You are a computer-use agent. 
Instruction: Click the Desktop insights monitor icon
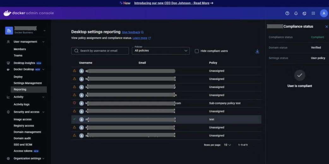coord(8,63)
